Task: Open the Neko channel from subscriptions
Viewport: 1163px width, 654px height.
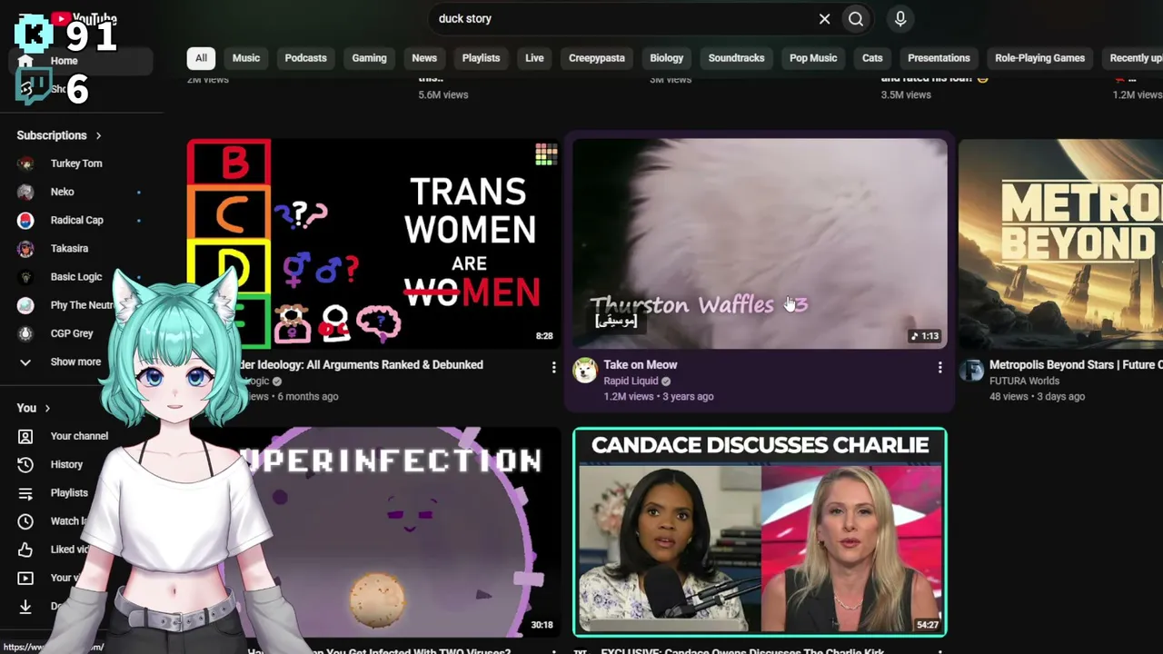Action: click(x=63, y=192)
